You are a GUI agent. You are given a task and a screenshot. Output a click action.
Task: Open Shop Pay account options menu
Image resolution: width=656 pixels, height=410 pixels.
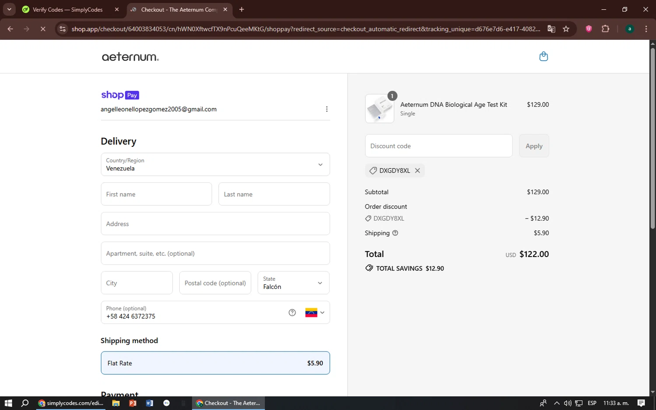[327, 109]
